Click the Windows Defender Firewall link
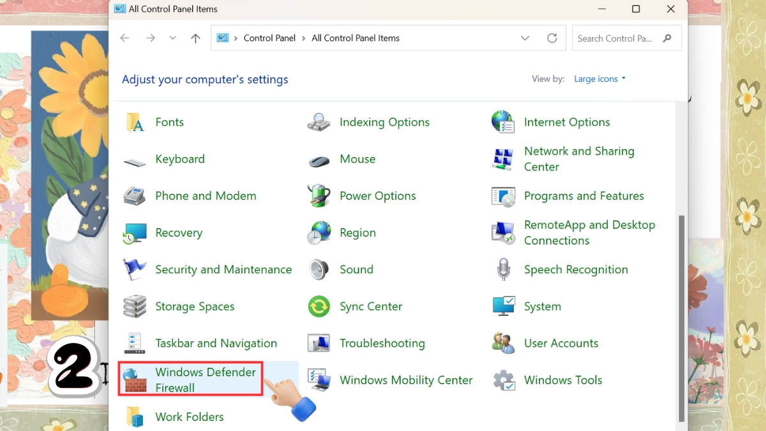 (206, 380)
